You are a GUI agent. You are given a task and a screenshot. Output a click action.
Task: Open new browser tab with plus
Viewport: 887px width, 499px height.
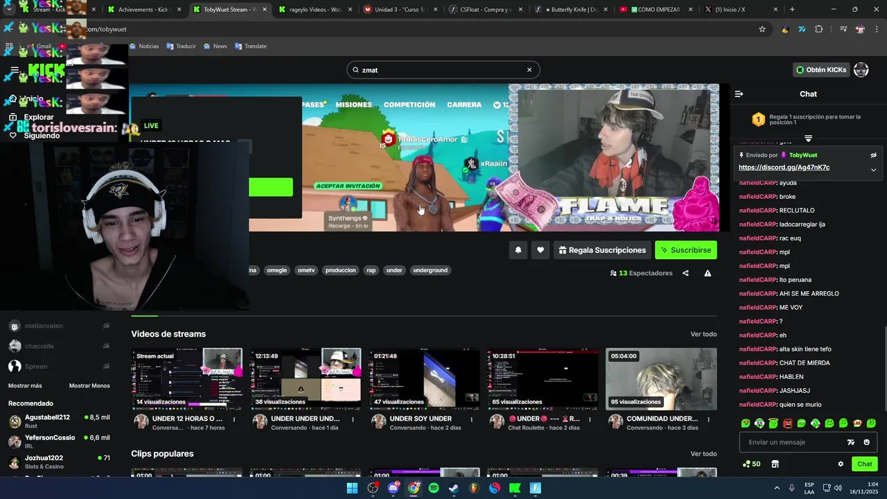792,10
